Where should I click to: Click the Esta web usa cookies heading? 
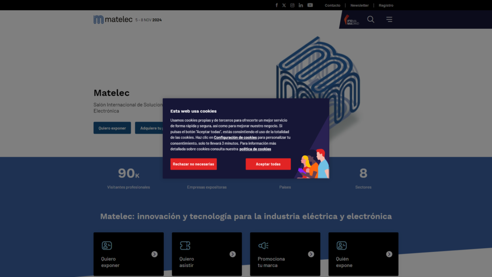pos(193,111)
